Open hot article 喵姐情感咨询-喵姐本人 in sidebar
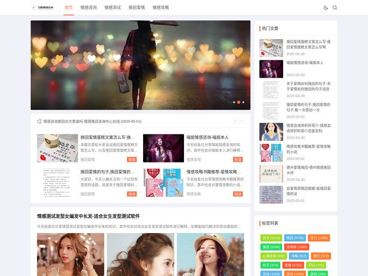 coord(305,63)
